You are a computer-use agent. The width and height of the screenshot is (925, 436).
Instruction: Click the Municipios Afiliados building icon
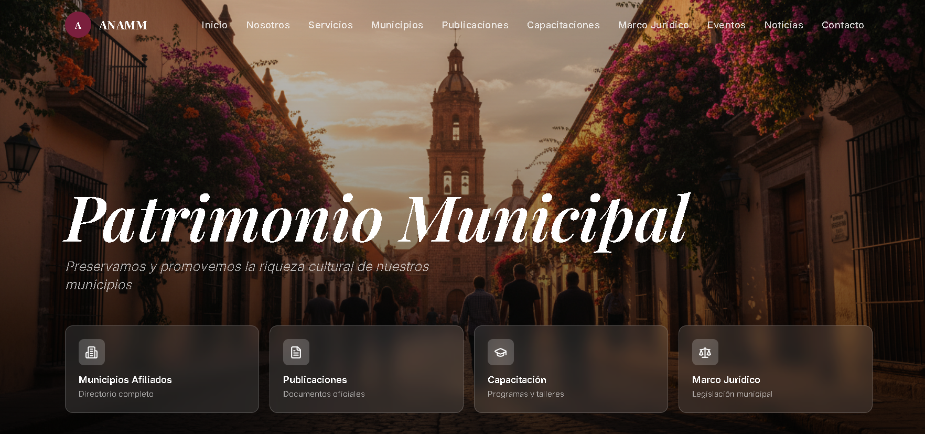coord(92,352)
